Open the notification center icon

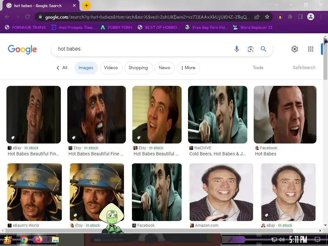(317, 240)
